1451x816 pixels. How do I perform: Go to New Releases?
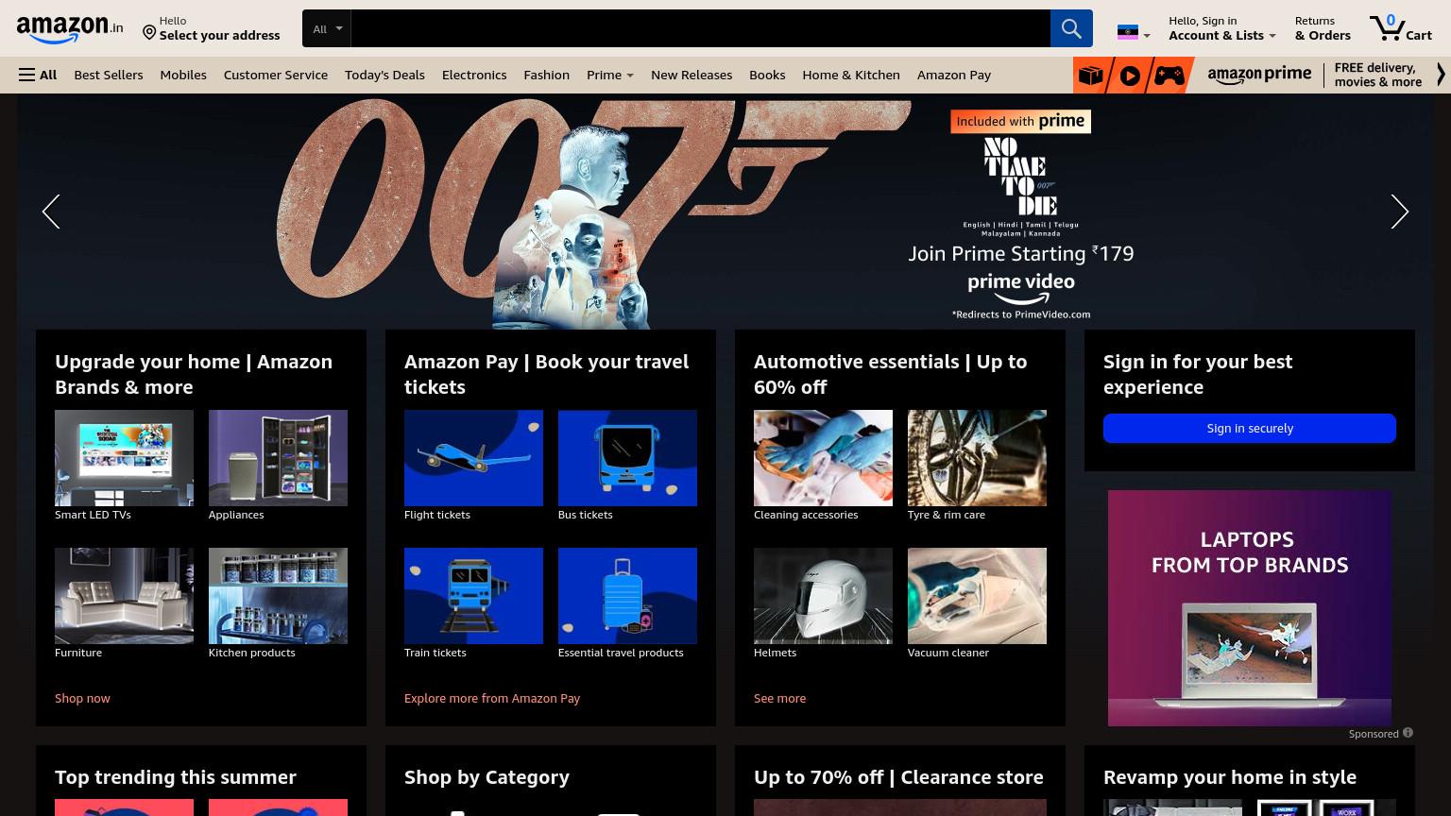click(691, 75)
